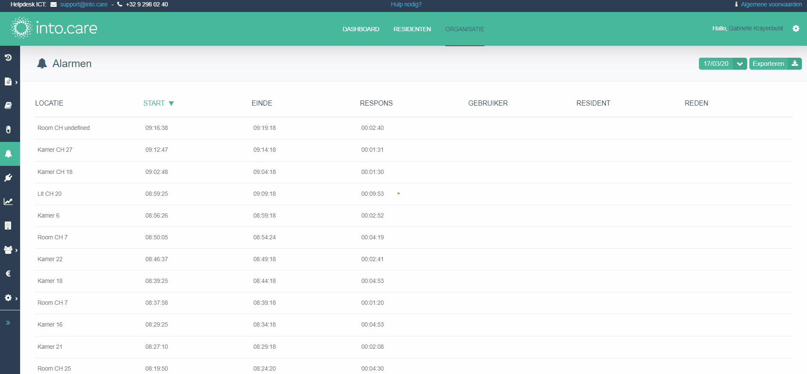Expand the documents sidebar submenu chevron
Screen dimensions: 807x374
point(17,82)
